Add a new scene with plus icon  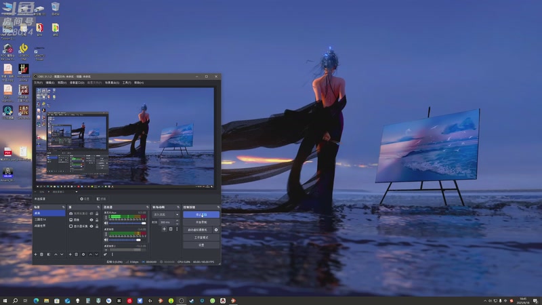[35, 255]
